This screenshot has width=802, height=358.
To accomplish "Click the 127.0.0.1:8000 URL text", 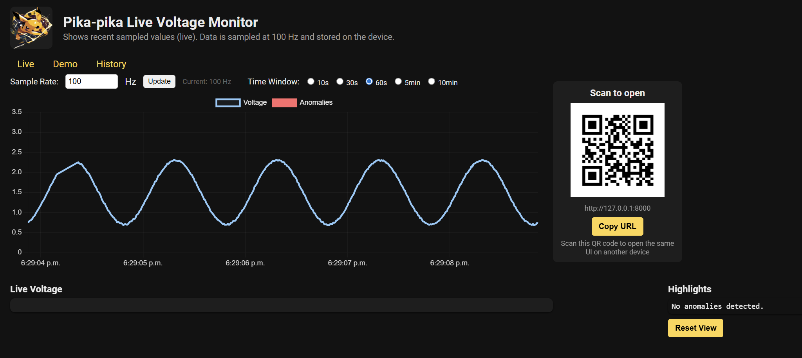I will (x=617, y=208).
